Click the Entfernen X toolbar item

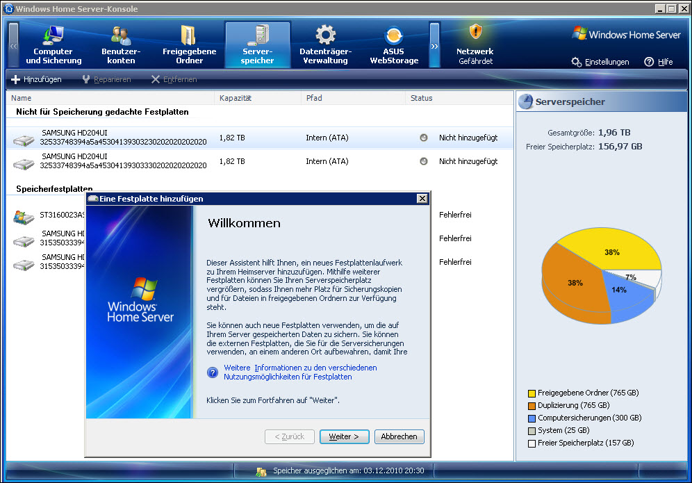(174, 79)
